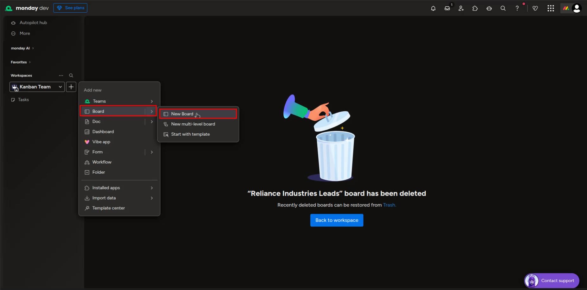This screenshot has width=587, height=290.
Task: Open the Kanban Team workspace dropdown
Action: point(37,87)
